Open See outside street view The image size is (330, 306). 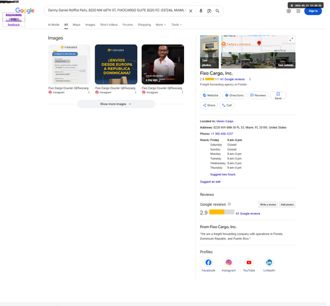[258, 60]
